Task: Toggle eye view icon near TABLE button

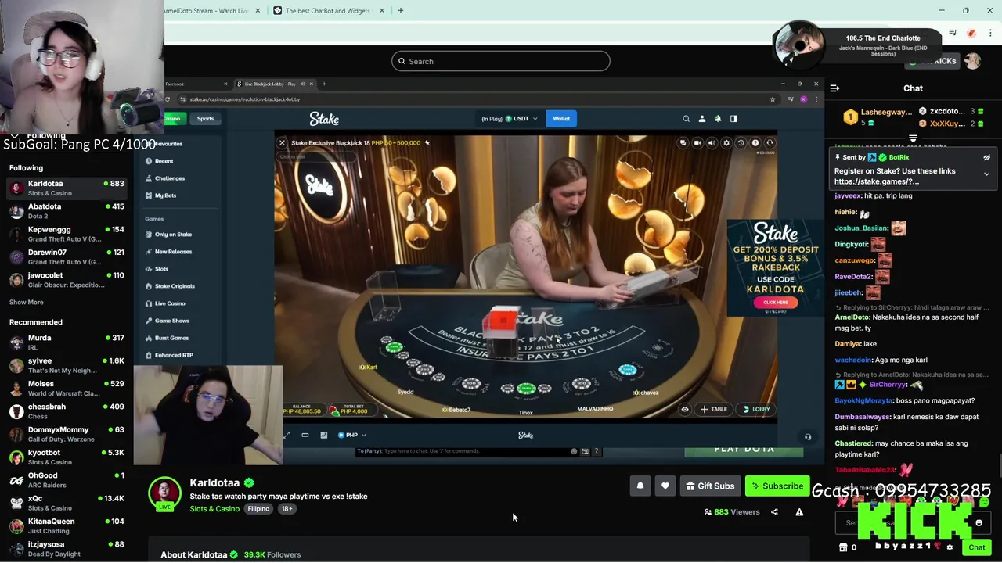Action: point(685,409)
